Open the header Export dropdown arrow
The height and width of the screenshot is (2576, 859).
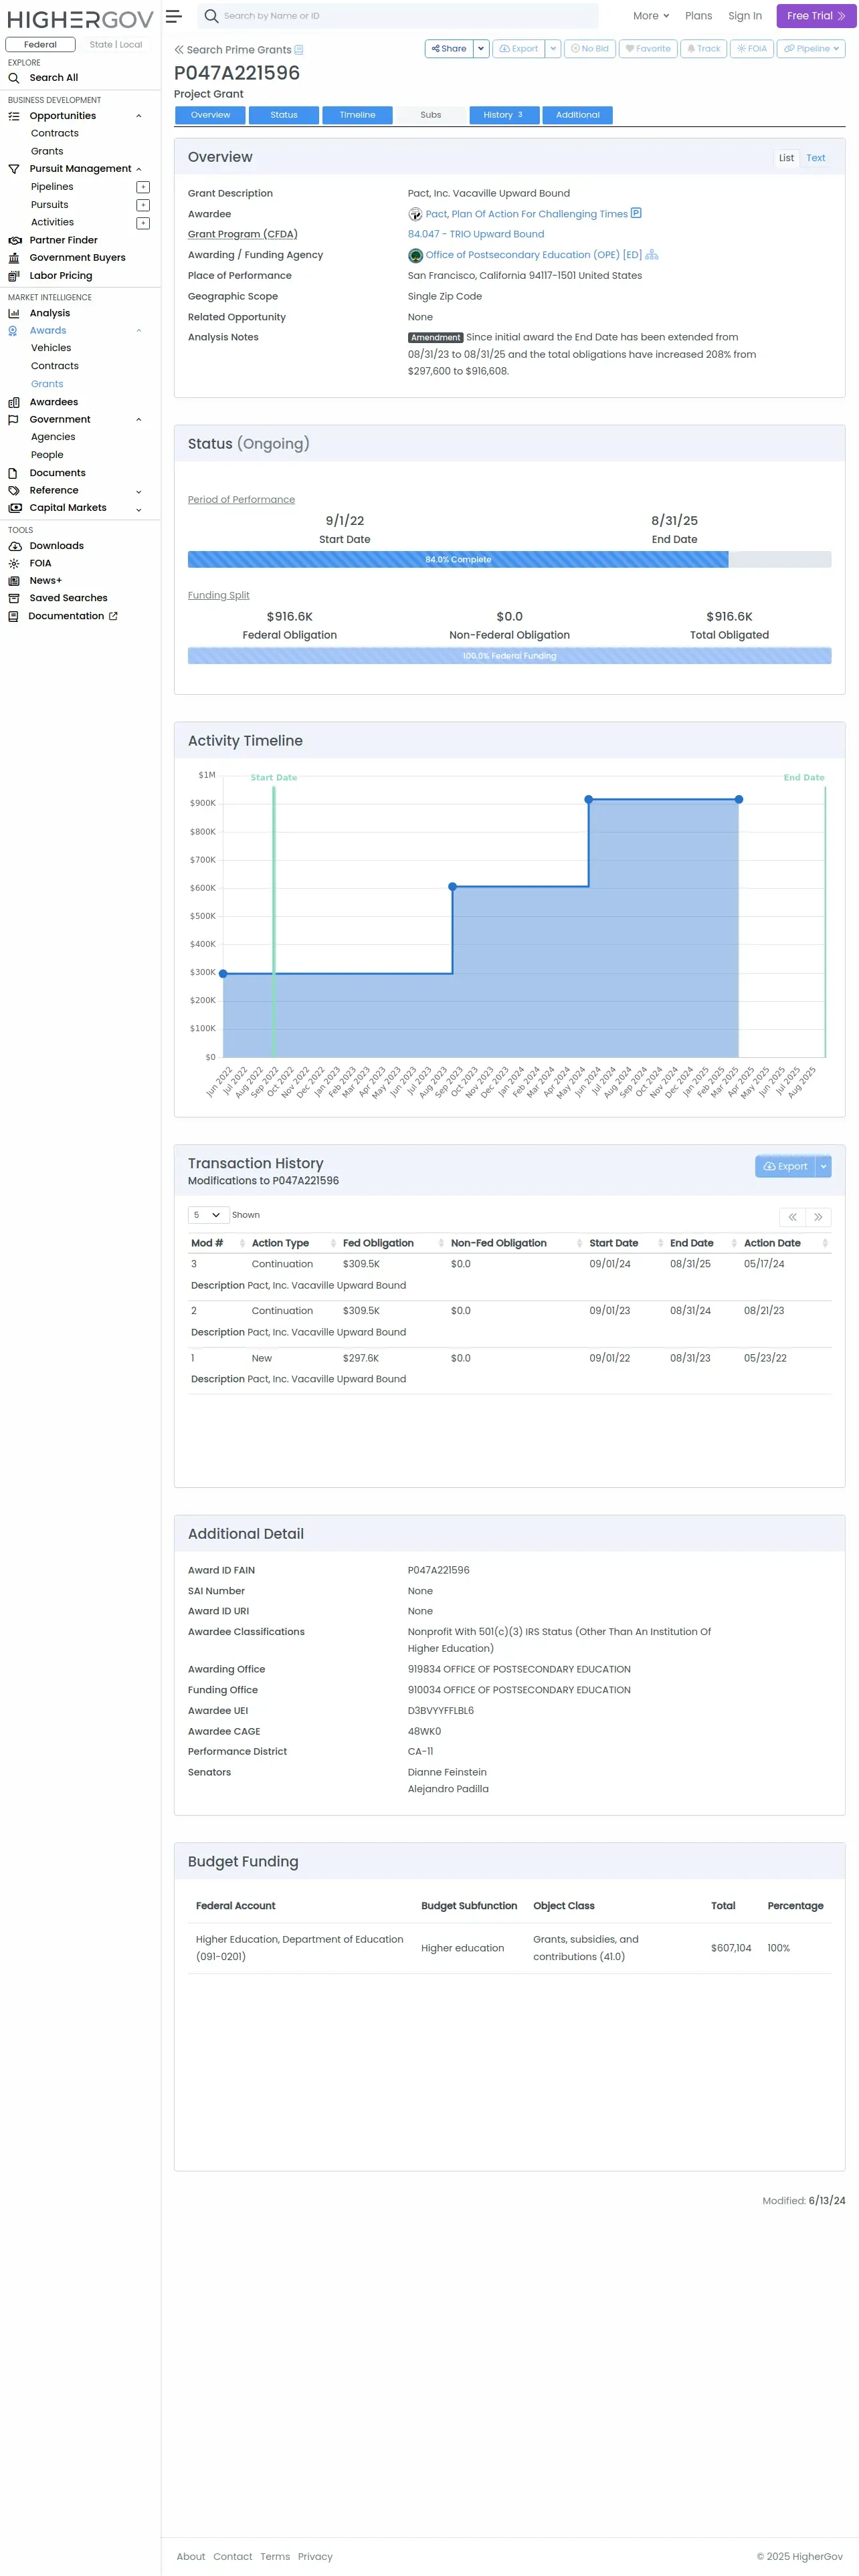coord(553,49)
